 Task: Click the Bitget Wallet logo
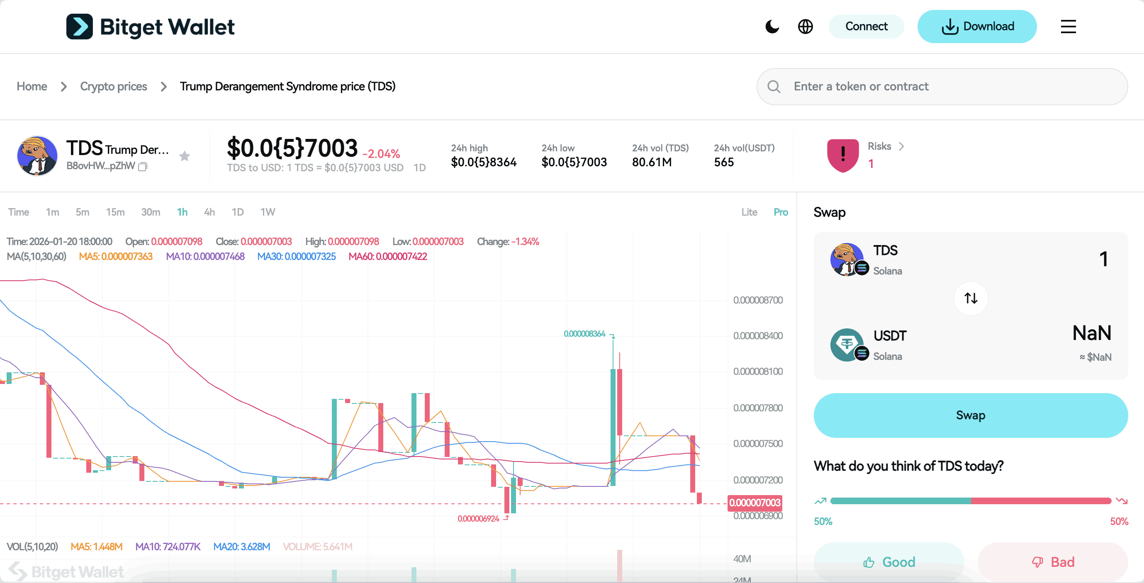(x=150, y=27)
